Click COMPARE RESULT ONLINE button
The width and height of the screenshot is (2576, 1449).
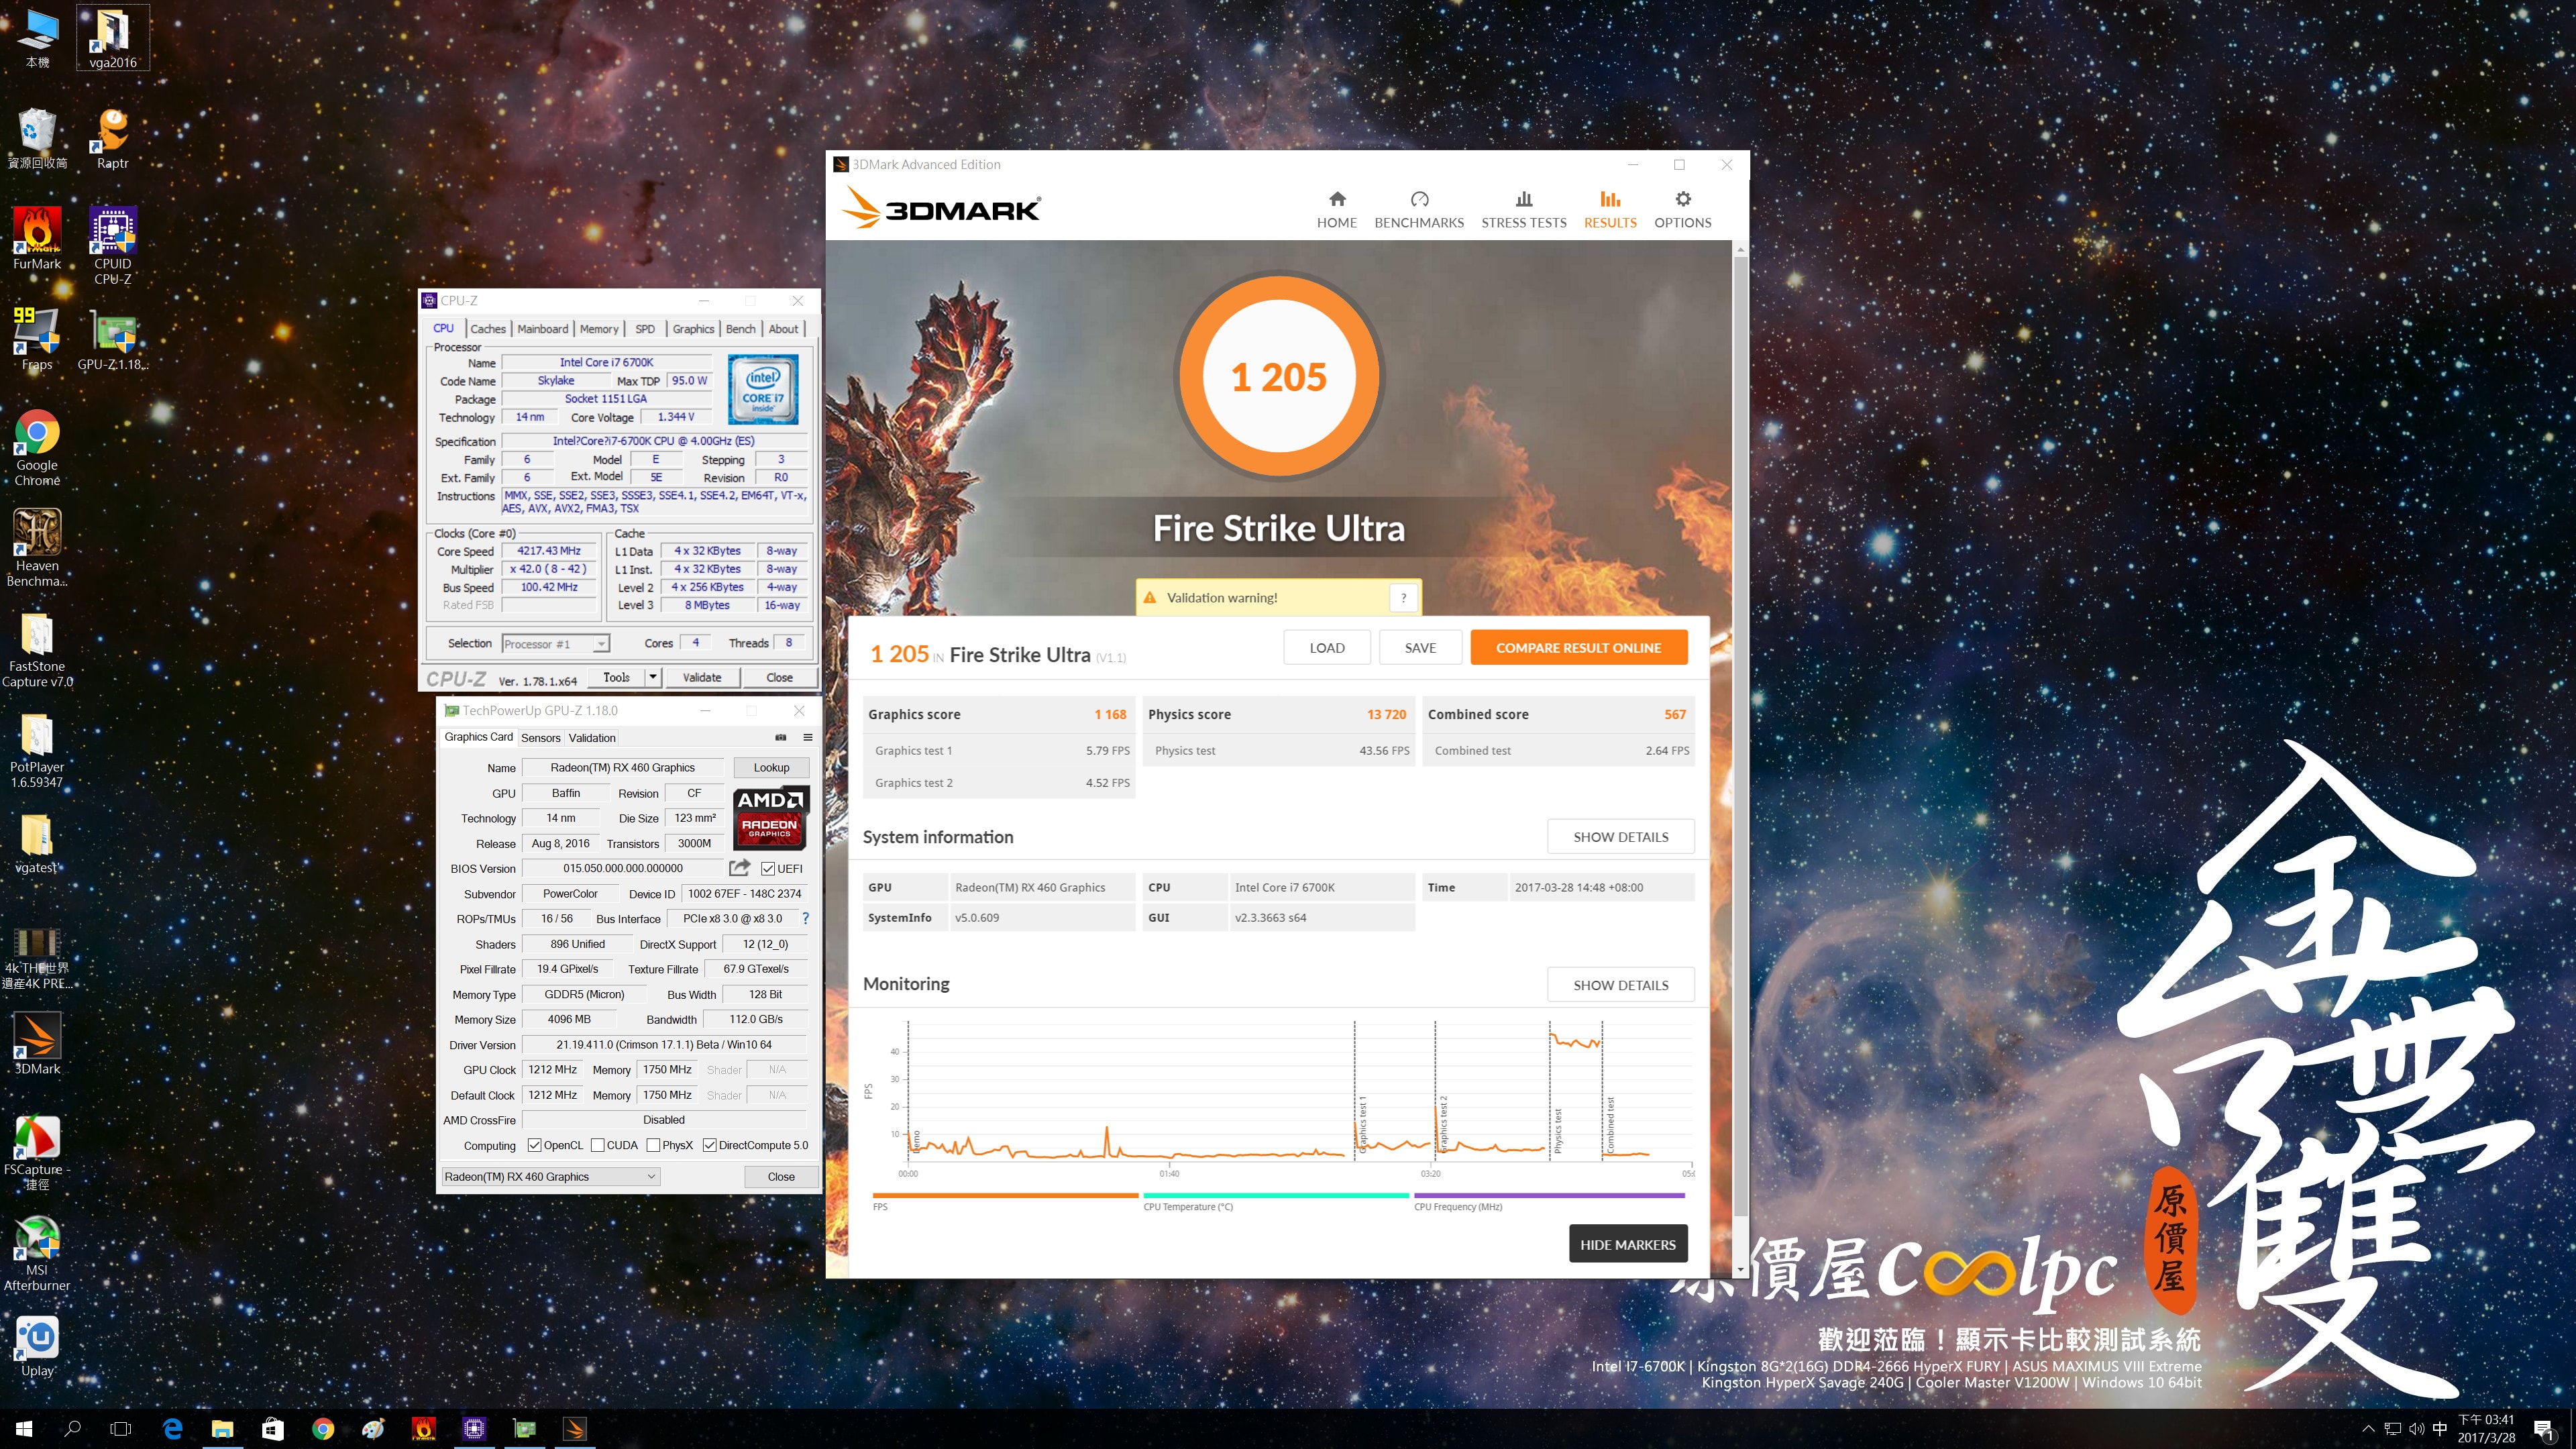point(1578,647)
